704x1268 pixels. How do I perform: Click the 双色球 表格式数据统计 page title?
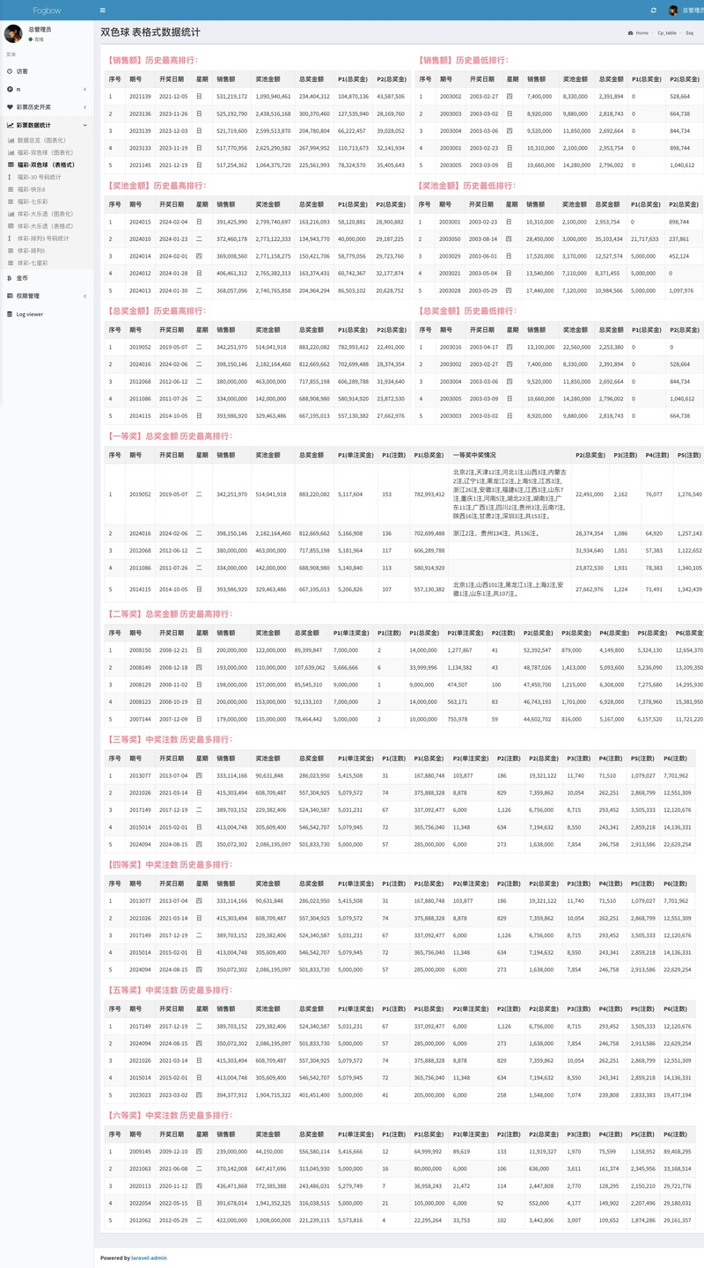point(150,32)
